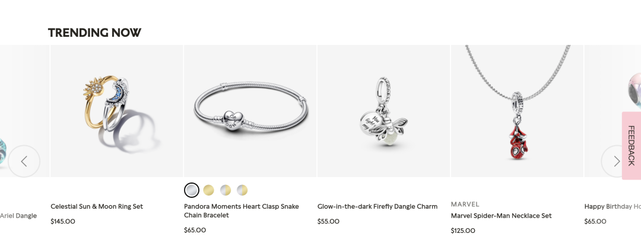Screen dimensions: 641x243
Task: Pick the fourth silver-gold bracelet swatch
Action: pyautogui.click(x=242, y=190)
